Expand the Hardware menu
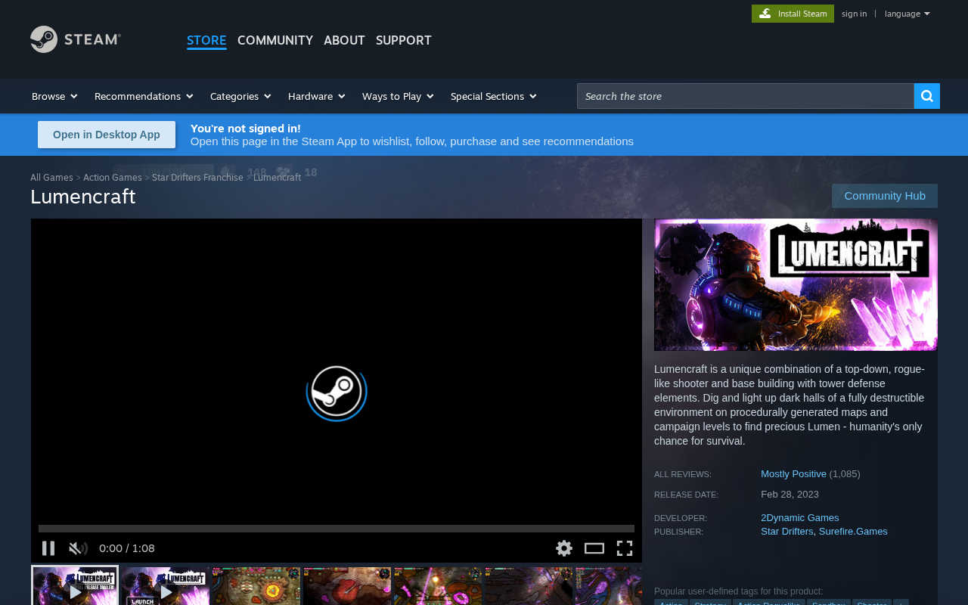This screenshot has width=968, height=605. tap(316, 96)
